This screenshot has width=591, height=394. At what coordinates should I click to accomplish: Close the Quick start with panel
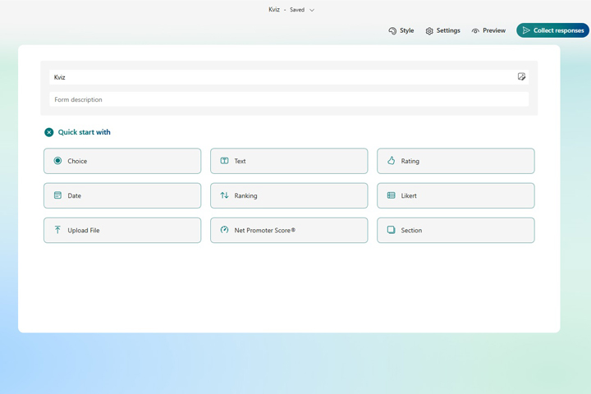point(49,132)
